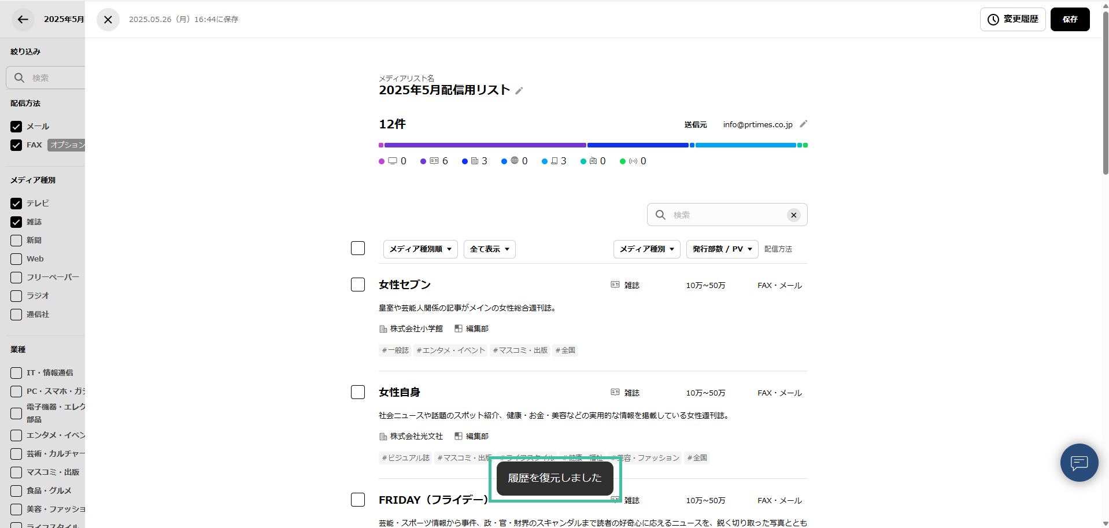The image size is (1109, 528).
Task: Open the 発行部数 / PV column dropdown
Action: (x=722, y=249)
